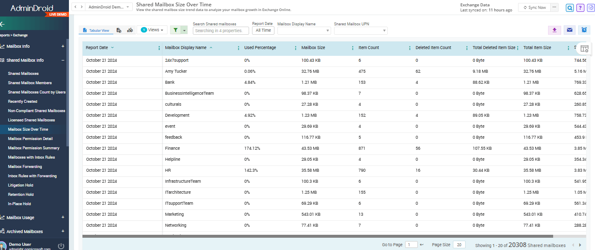
Task: Open help with the question mark icon
Action: click(x=580, y=8)
